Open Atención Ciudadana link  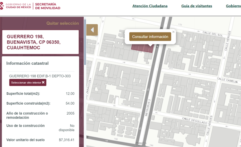150,6
